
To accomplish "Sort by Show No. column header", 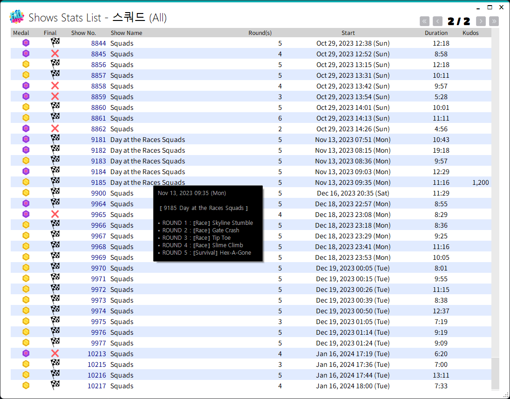I will [84, 33].
